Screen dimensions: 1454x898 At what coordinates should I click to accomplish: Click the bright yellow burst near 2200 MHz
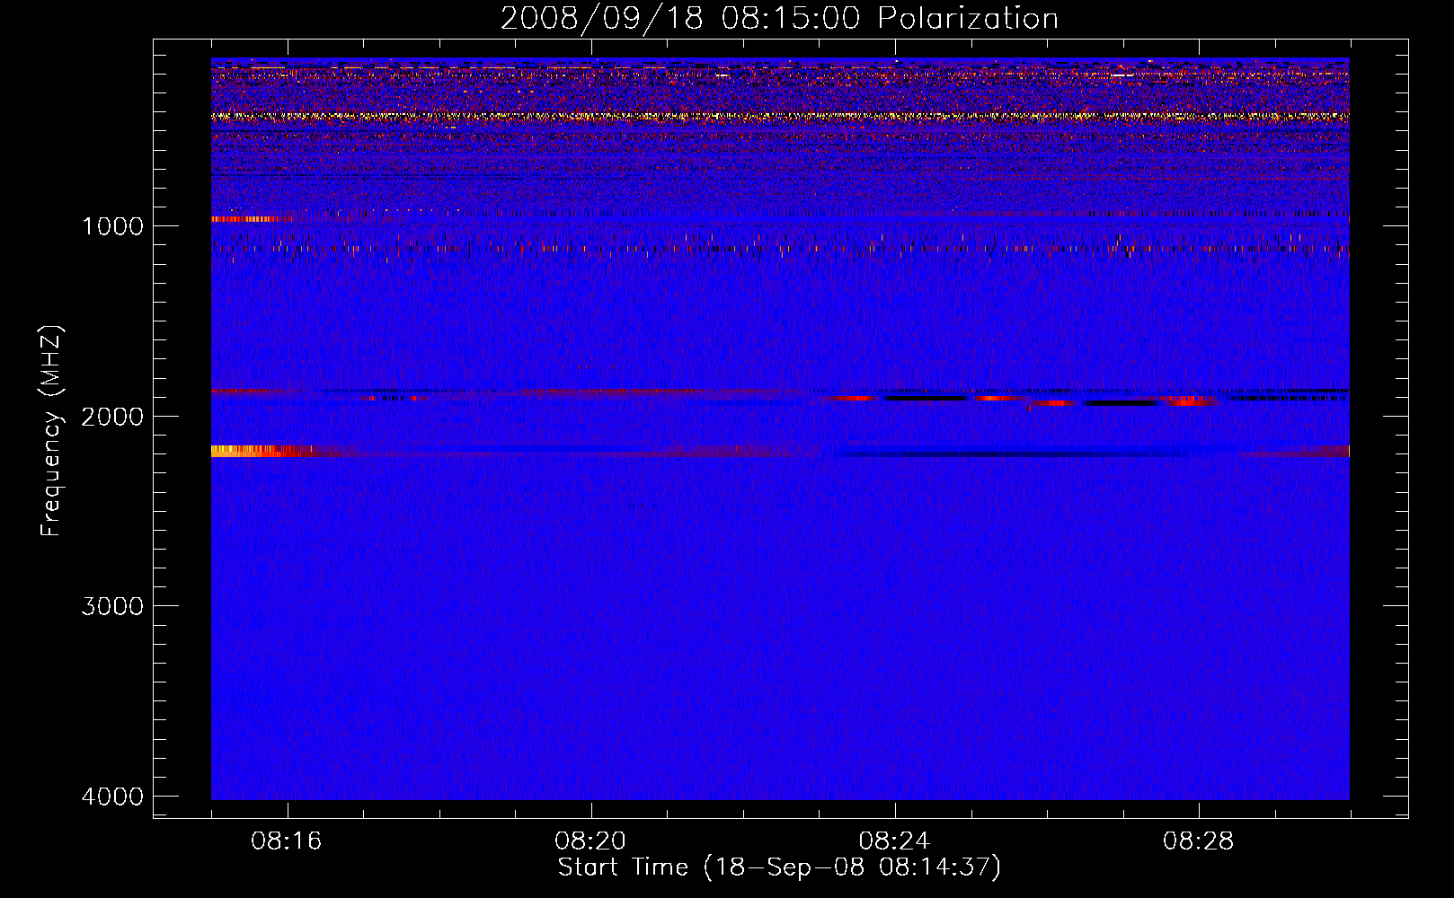click(x=250, y=451)
